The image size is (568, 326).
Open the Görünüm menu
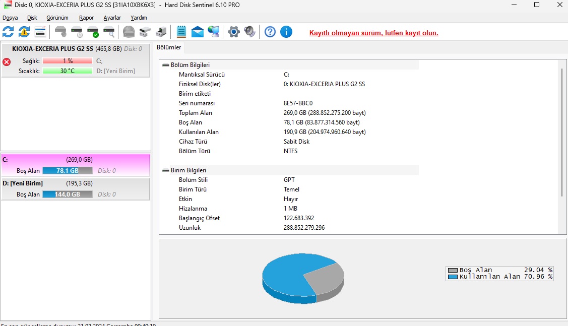[57, 18]
